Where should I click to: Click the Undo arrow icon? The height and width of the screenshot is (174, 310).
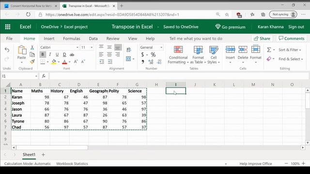(7, 50)
